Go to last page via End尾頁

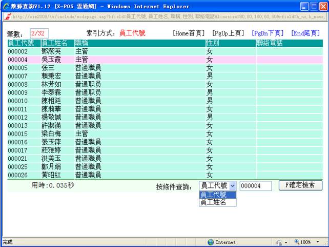click(305, 33)
